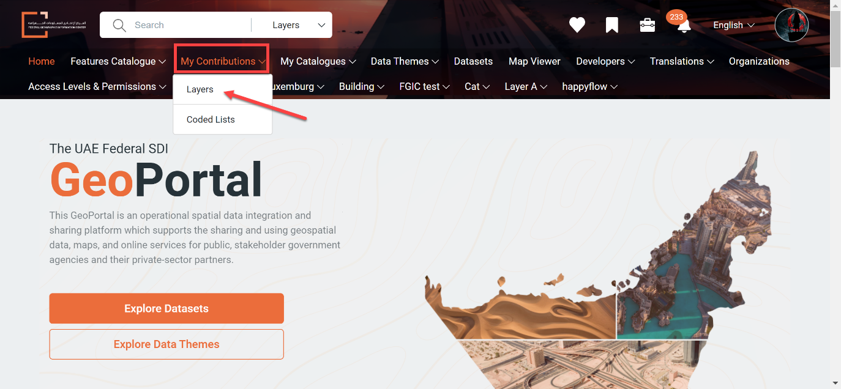Screen dimensions: 841x389
Task: Open the briefcase toolbox icon
Action: point(648,25)
